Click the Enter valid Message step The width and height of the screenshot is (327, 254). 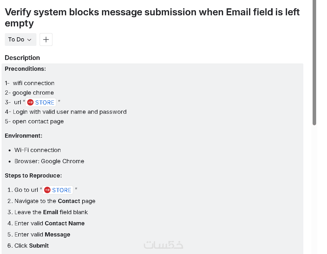[42, 235]
